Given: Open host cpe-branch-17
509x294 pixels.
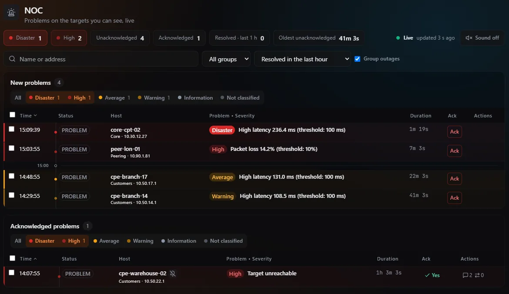Looking at the screenshot, I should (129, 177).
